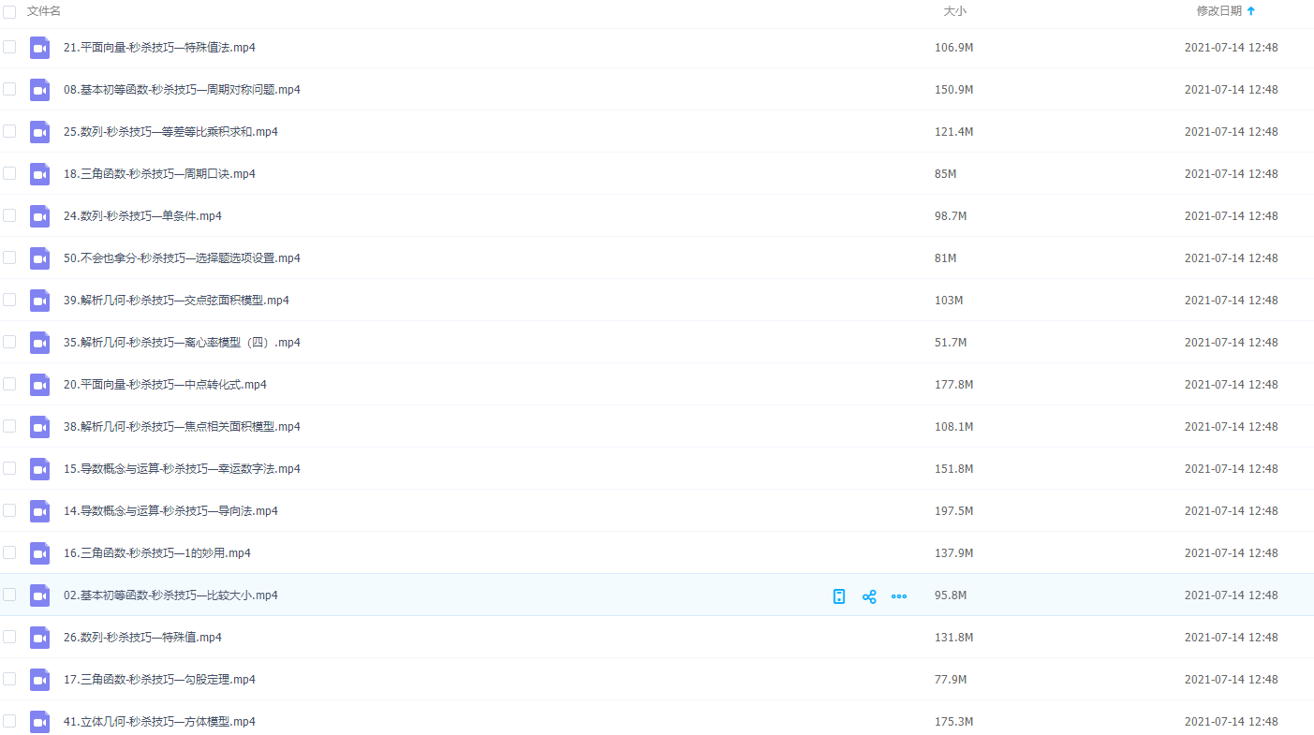Open the three-dot more menu on the 02.基本初等函数 row
Image resolution: width=1314 pixels, height=735 pixels.
(899, 596)
